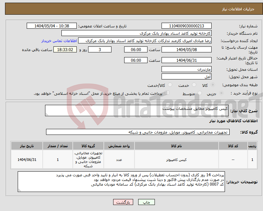Click the response deadline time field 06:00
263x211 pixels.
coord(136,50)
